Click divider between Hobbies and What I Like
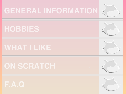 (62, 38)
